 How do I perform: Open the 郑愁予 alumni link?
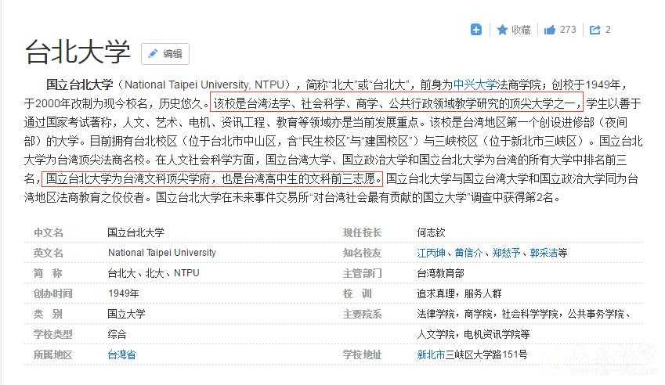pyautogui.click(x=506, y=253)
